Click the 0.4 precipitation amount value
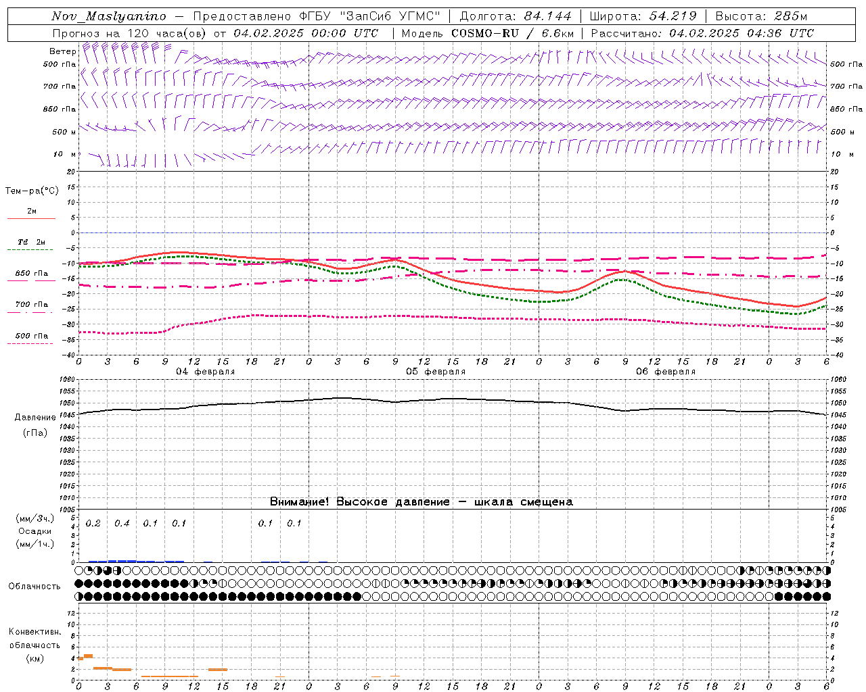Image resolution: width=866 pixels, height=692 pixels. point(122,524)
